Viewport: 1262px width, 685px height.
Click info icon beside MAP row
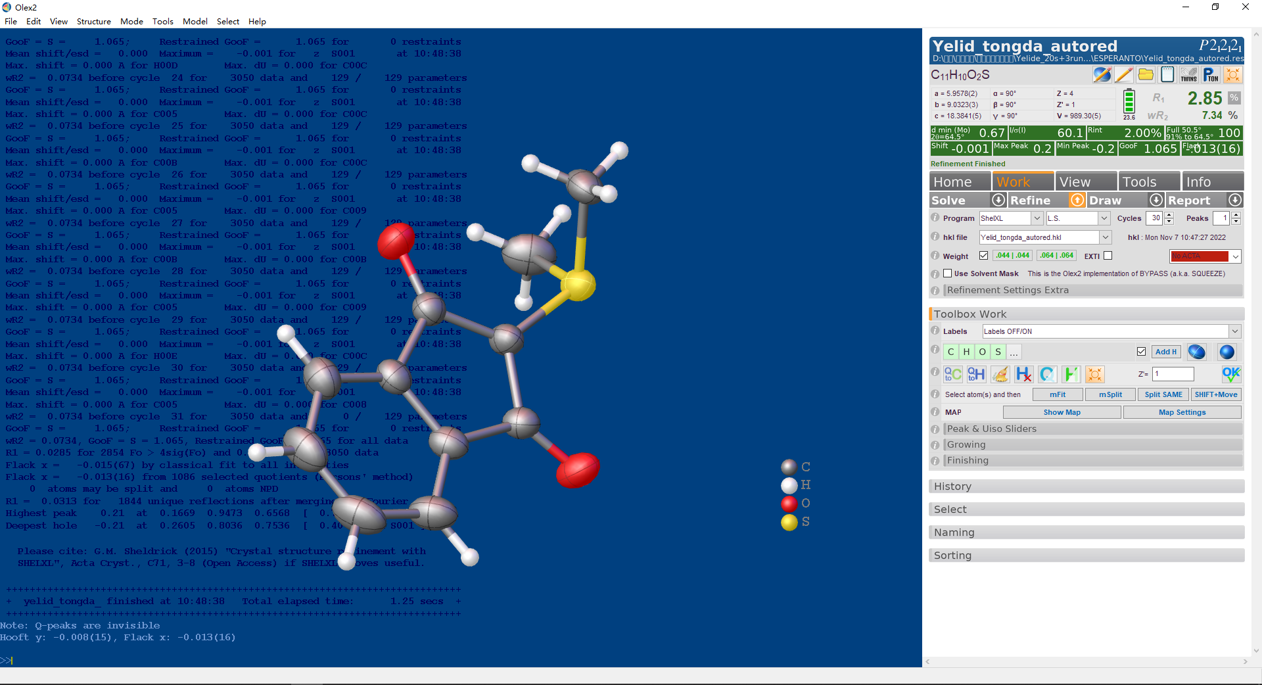click(935, 412)
